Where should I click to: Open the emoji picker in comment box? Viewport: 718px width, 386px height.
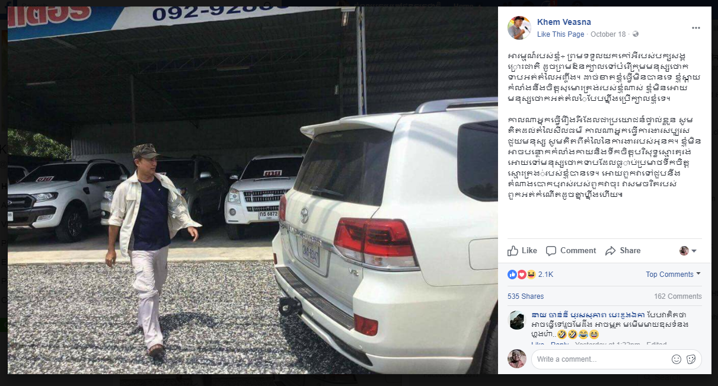click(x=676, y=359)
